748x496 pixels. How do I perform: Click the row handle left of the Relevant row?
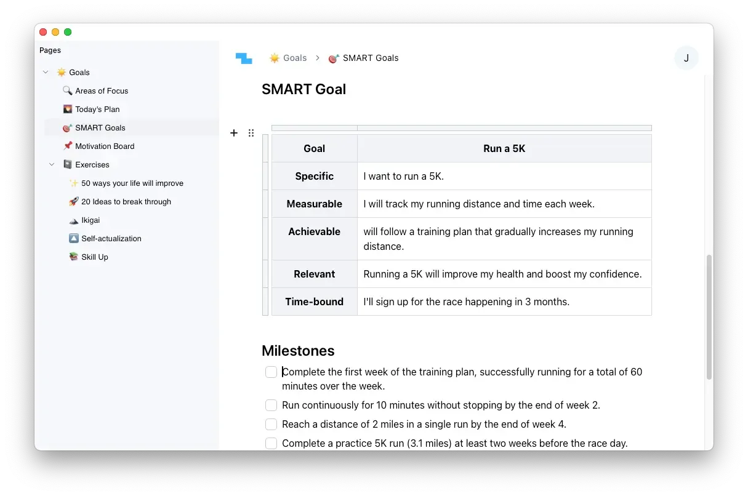click(x=265, y=274)
